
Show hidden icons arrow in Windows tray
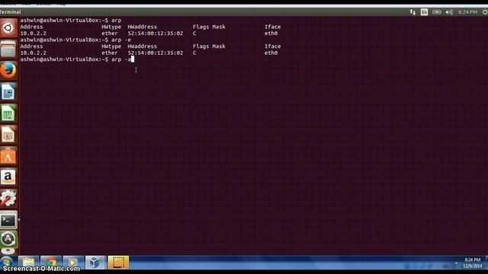(x=456, y=263)
